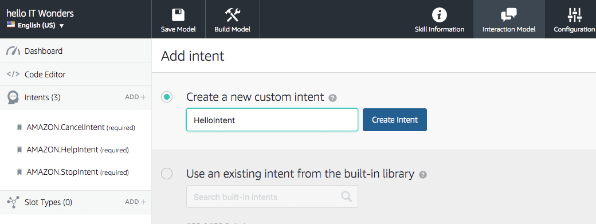Viewport: 596px width, 224px height.
Task: Click the US flag icon
Action: tap(11, 25)
